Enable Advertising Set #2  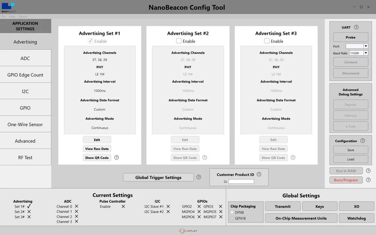(x=178, y=41)
